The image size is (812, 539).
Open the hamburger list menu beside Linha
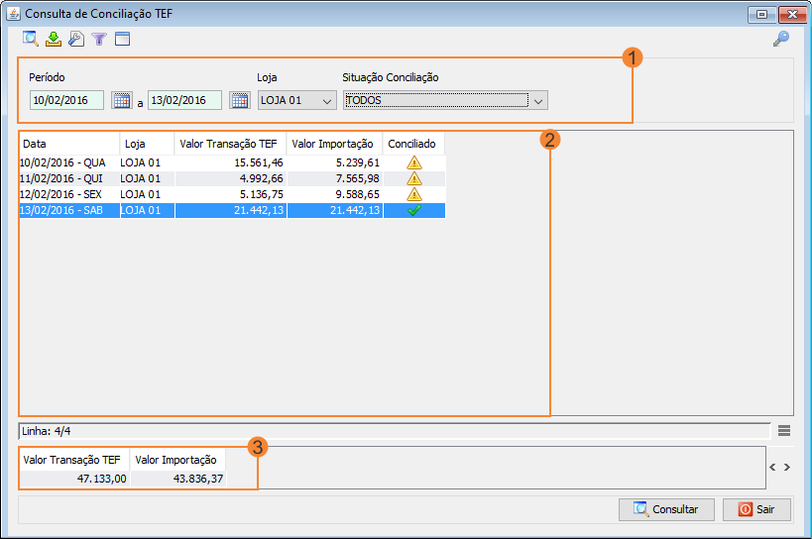(x=784, y=430)
